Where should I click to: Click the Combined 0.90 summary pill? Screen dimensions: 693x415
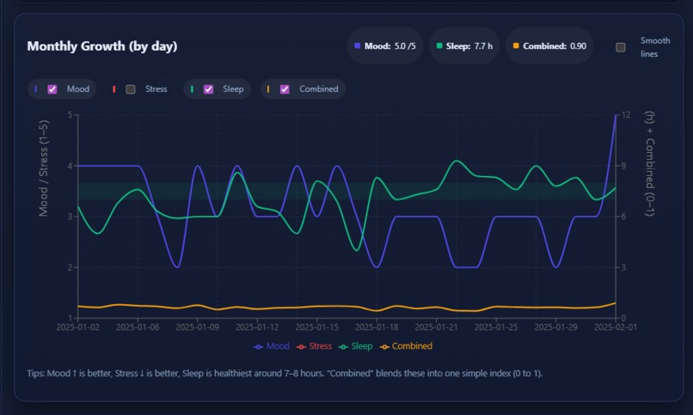click(549, 46)
